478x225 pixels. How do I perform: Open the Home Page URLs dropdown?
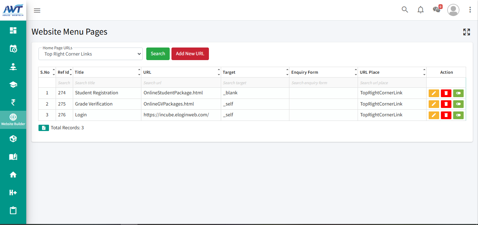[x=91, y=54]
